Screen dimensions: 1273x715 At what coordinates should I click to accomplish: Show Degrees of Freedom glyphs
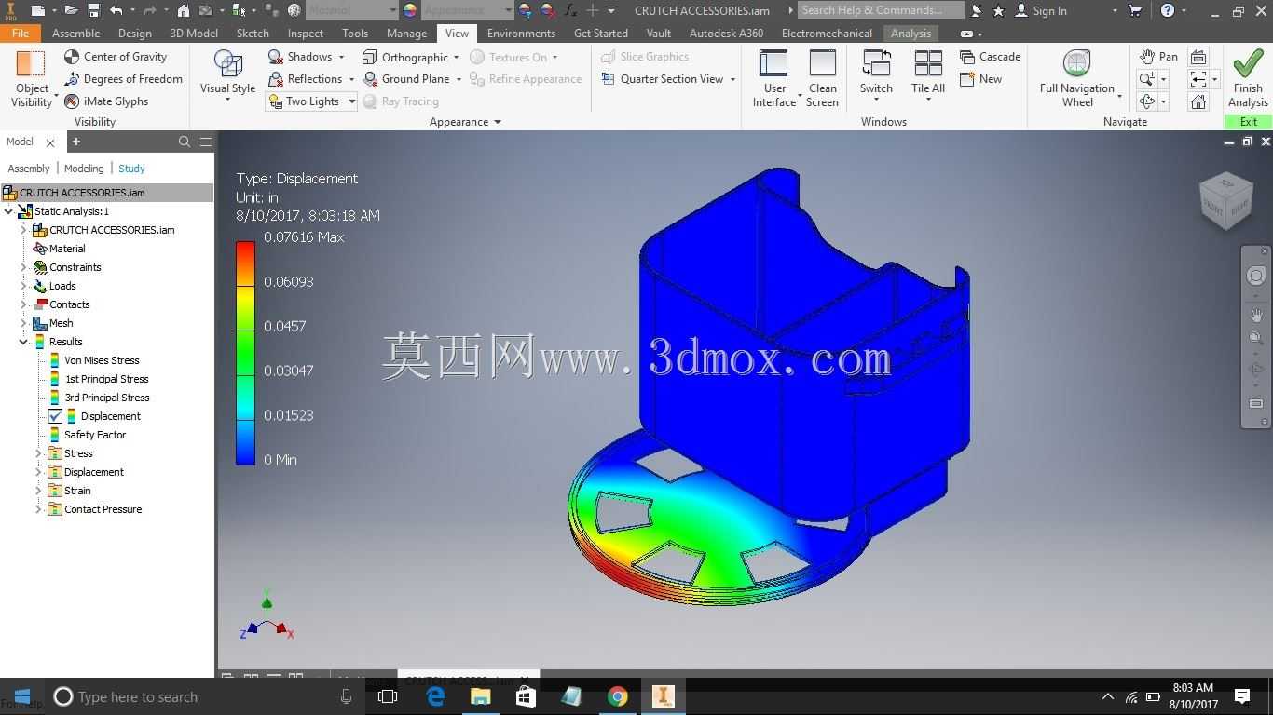tap(123, 79)
